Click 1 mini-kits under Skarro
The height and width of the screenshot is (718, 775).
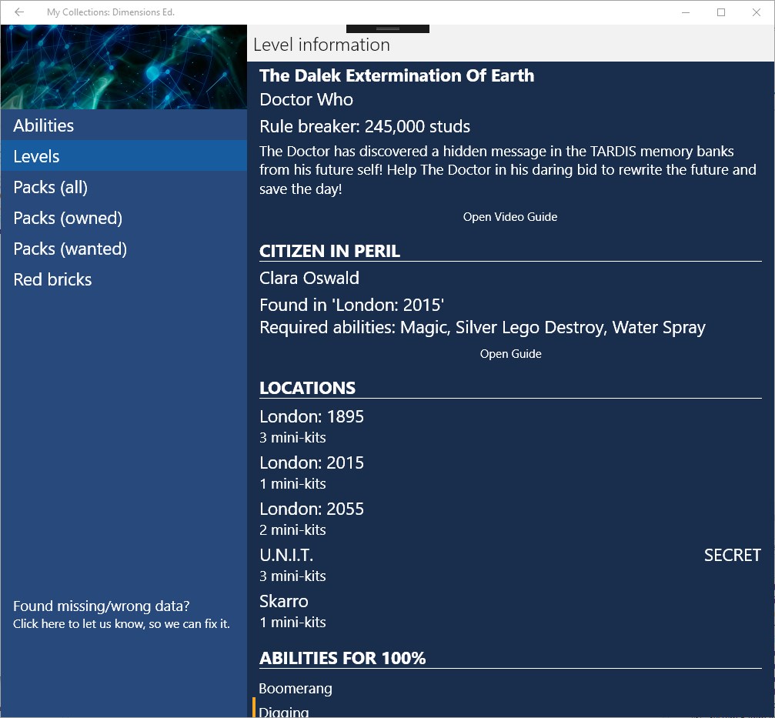[x=292, y=622]
